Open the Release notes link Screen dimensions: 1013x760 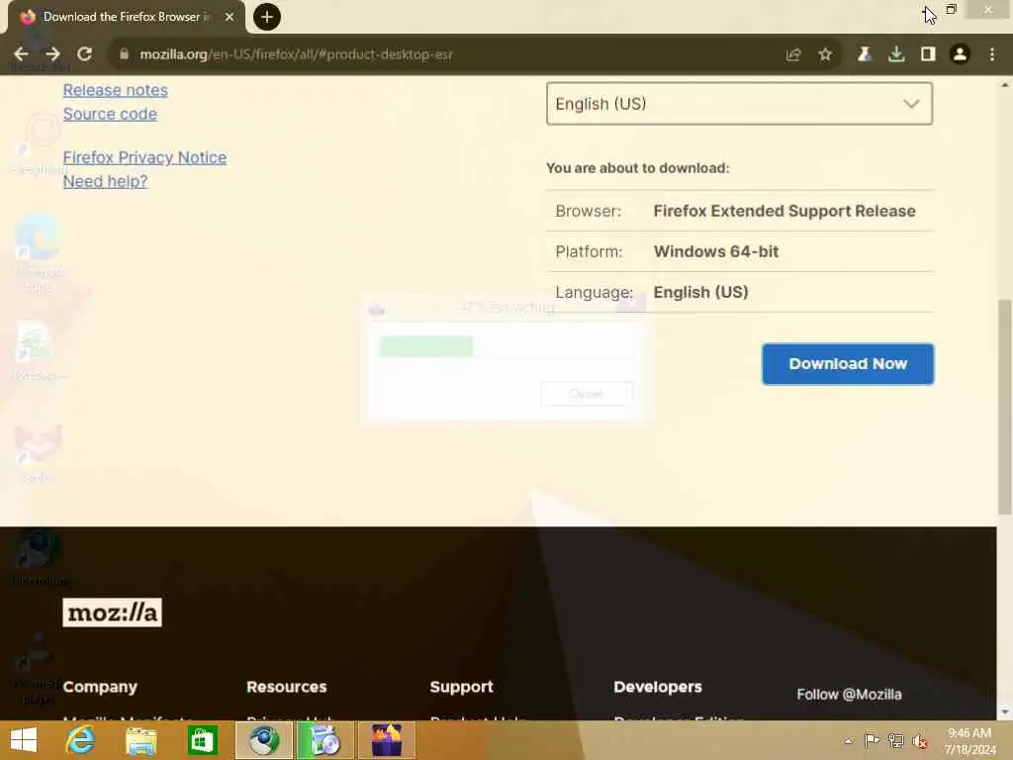(115, 90)
